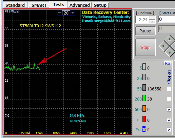Click the plus zoom icon on graph
This screenshot has width=175, height=138.
pos(73,13)
